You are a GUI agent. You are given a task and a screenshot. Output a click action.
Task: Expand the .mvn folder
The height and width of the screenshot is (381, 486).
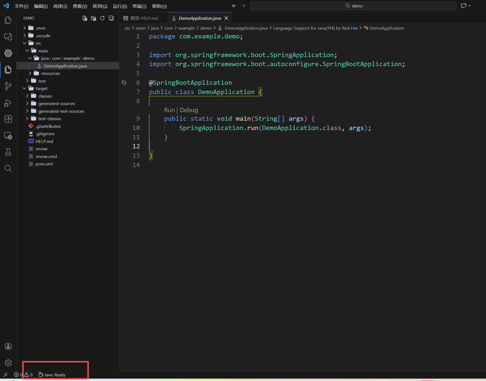point(40,28)
